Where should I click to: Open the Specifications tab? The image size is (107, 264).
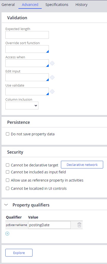coord(57,5)
